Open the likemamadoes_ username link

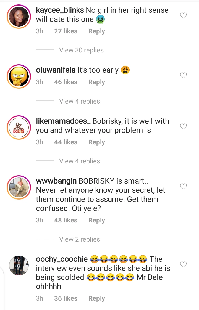click(63, 121)
